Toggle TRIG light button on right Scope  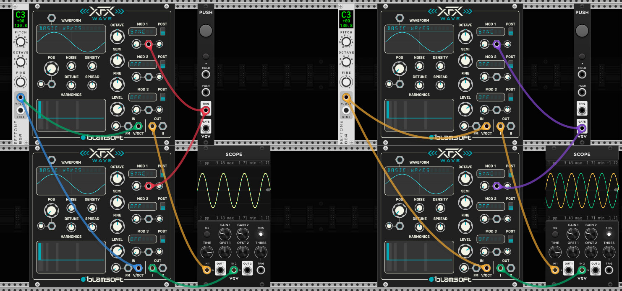coord(609,234)
